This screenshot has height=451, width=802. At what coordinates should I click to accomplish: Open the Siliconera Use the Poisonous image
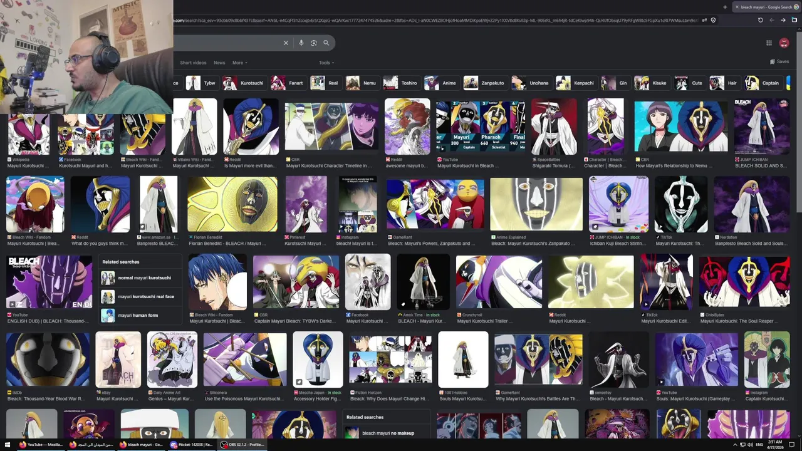coord(244,360)
